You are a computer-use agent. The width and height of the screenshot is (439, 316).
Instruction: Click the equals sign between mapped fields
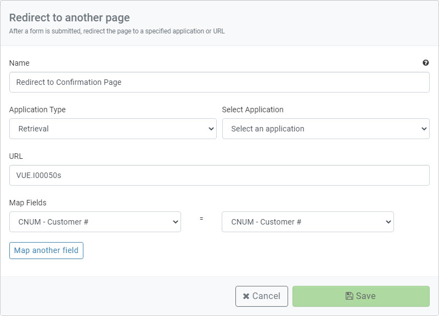(201, 219)
